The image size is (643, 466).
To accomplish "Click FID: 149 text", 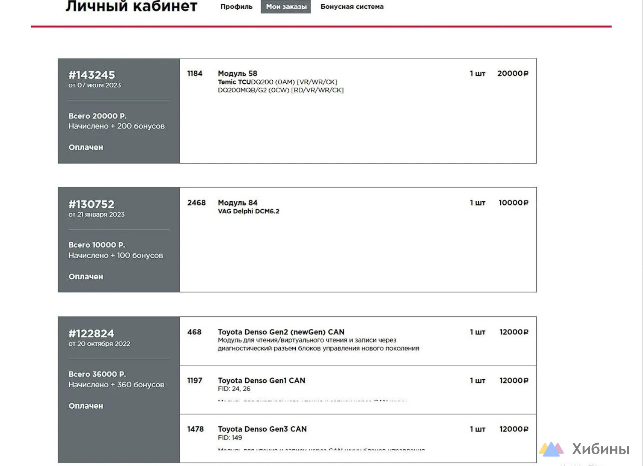I will (x=230, y=438).
